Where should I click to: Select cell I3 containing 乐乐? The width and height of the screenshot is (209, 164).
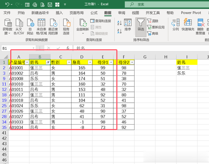click(x=187, y=73)
